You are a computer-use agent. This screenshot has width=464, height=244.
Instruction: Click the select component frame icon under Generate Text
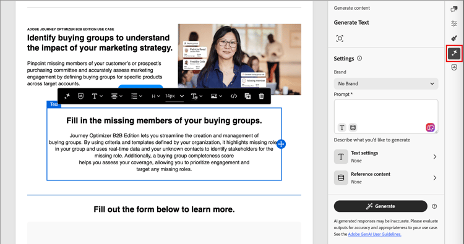(340, 38)
